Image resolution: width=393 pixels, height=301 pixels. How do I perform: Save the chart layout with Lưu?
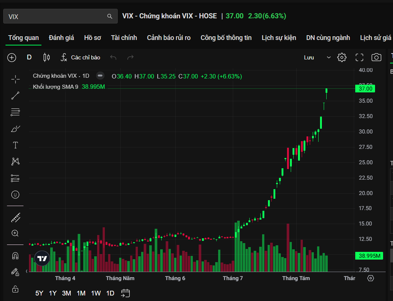click(309, 58)
